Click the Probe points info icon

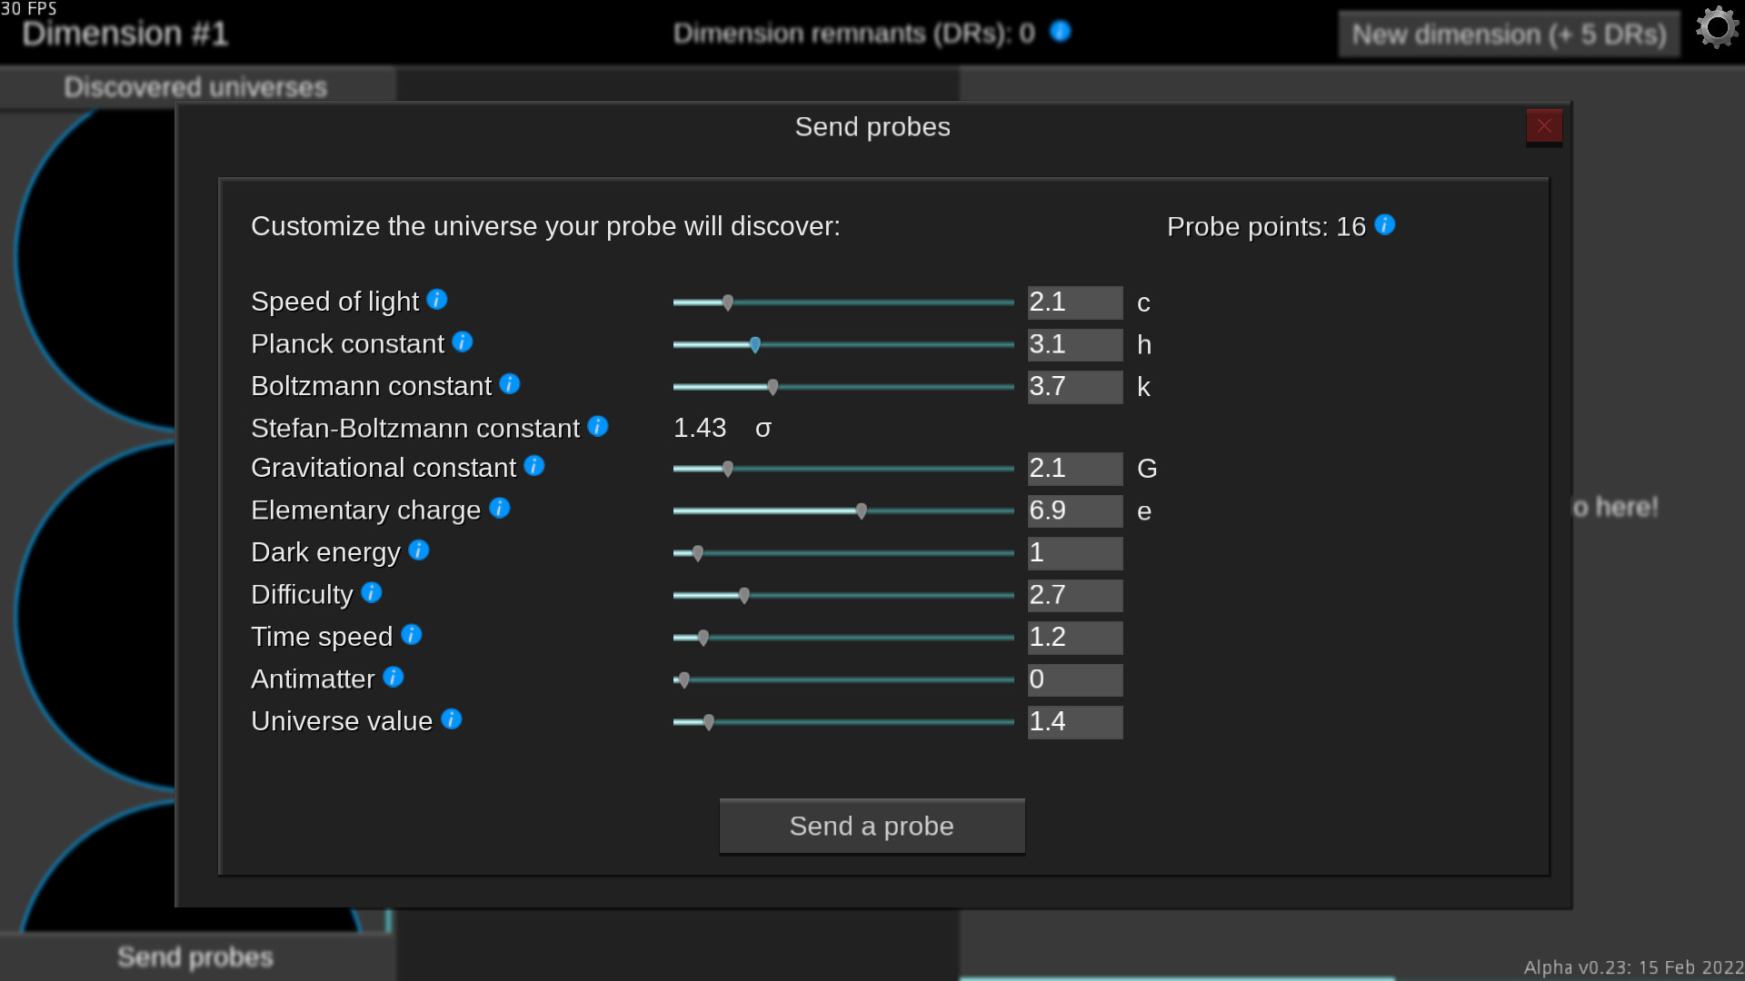1384,225
